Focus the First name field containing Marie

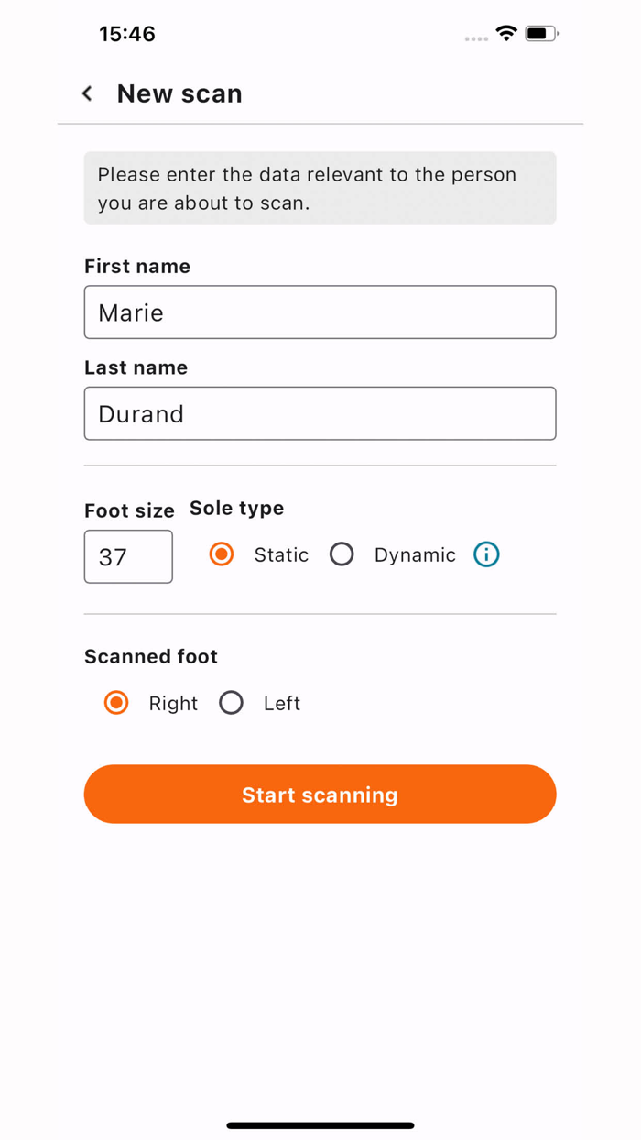point(320,312)
